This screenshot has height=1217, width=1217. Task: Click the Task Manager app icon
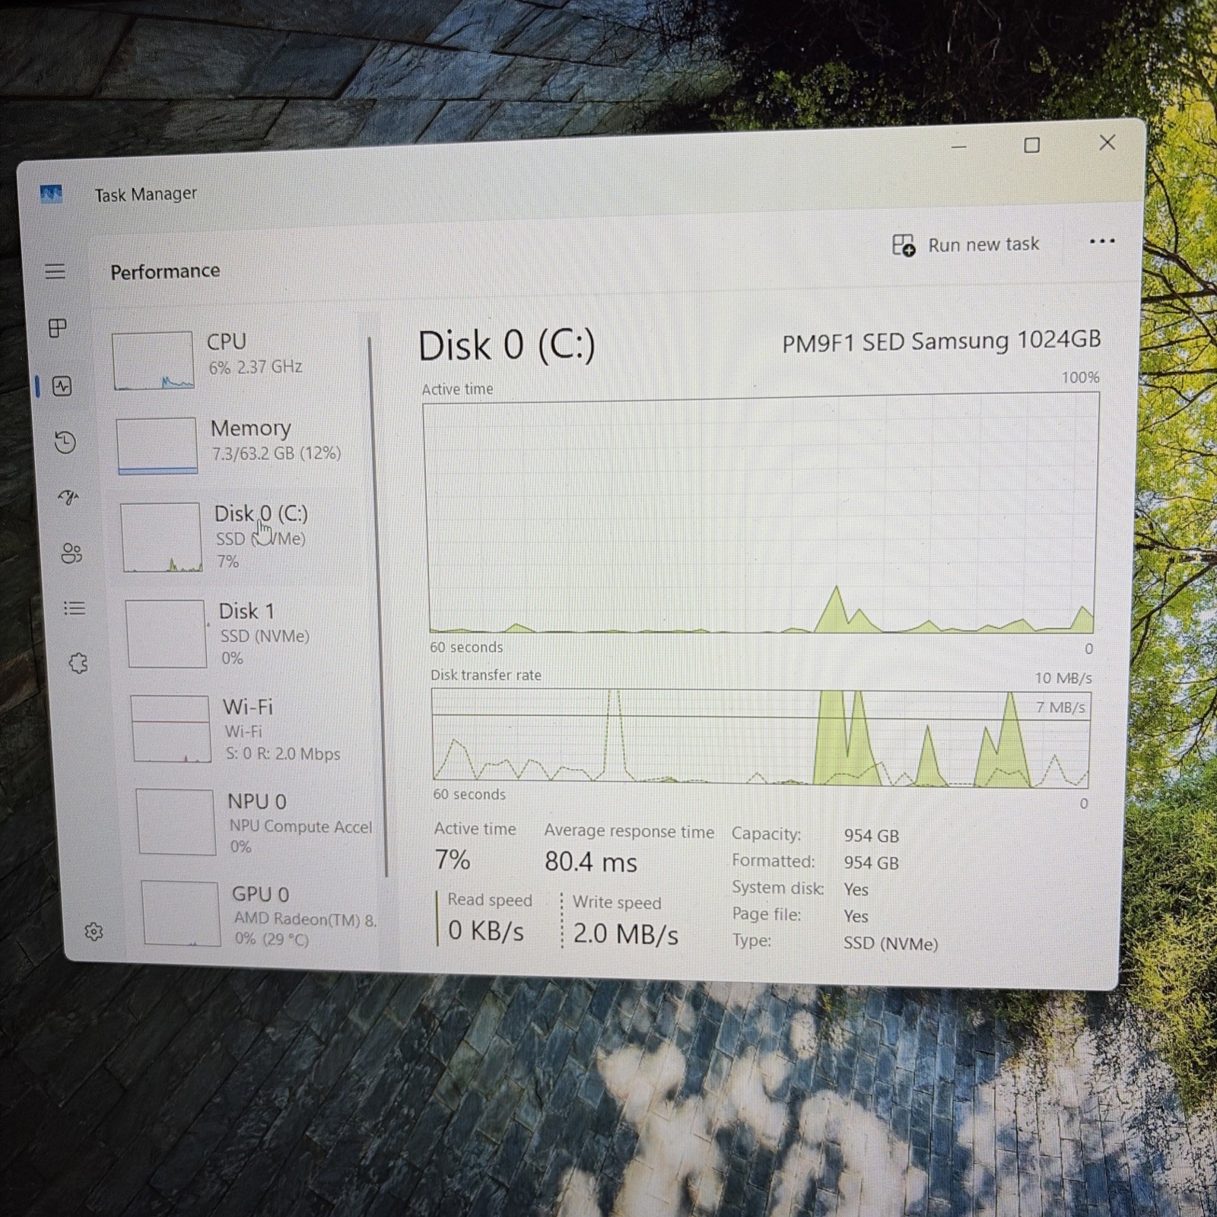[x=51, y=195]
